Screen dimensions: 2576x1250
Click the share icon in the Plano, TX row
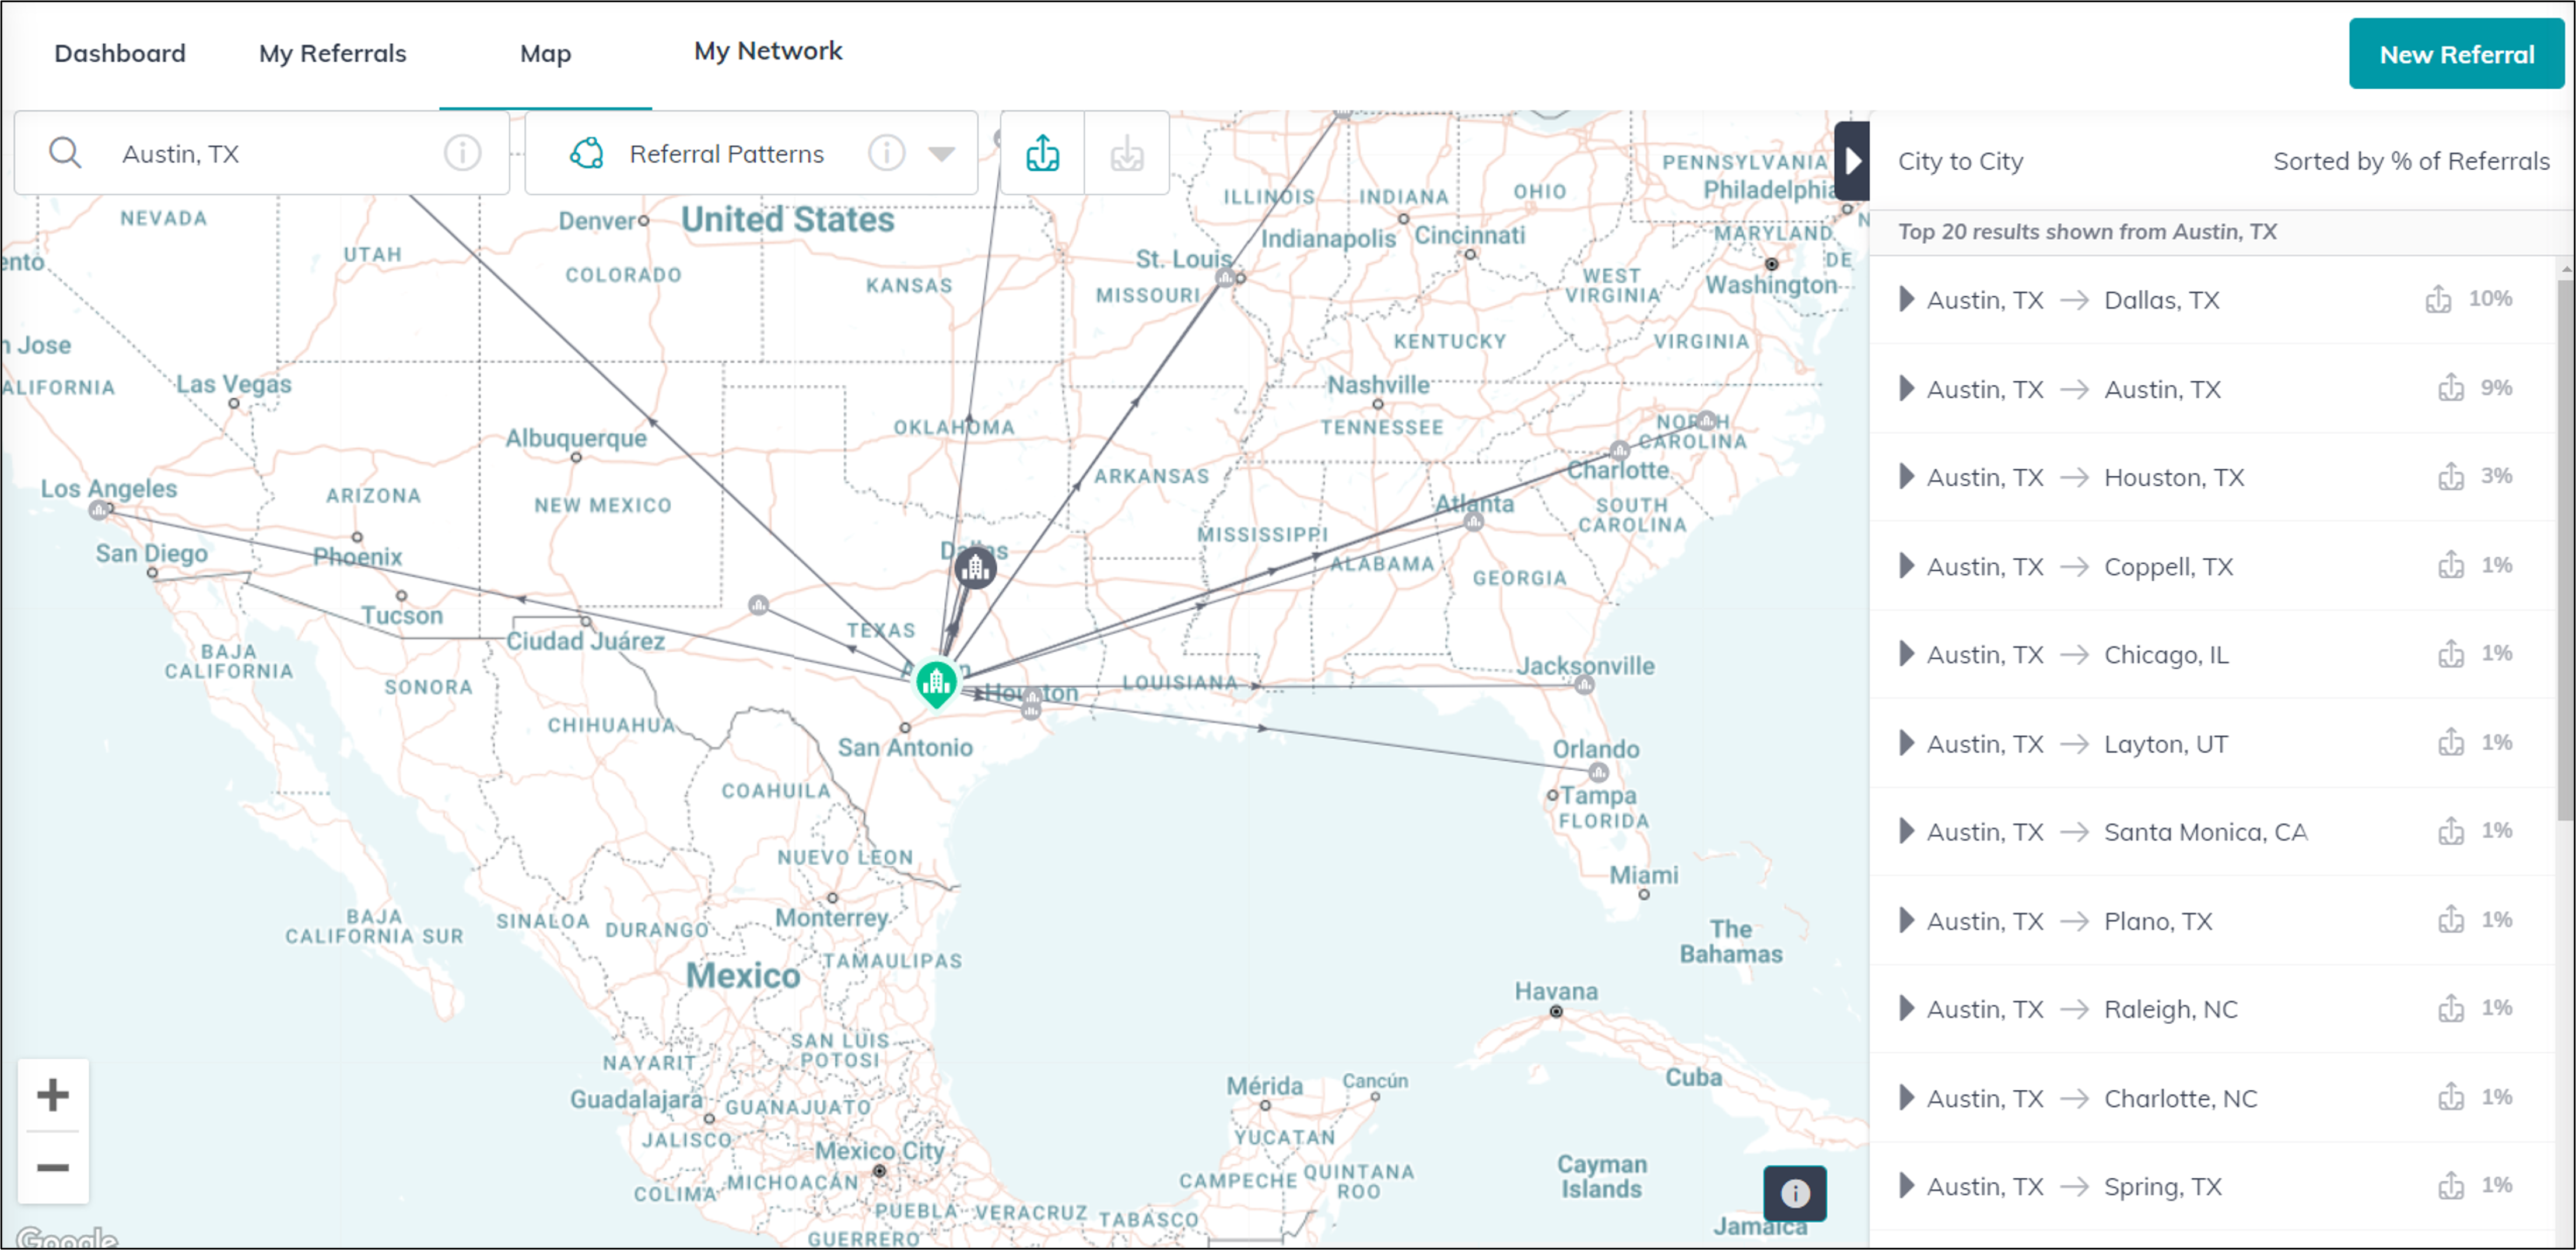click(x=2451, y=920)
